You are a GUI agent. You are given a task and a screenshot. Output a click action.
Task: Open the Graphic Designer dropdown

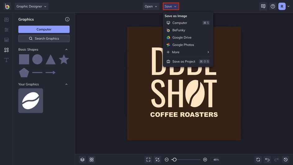click(x=31, y=6)
